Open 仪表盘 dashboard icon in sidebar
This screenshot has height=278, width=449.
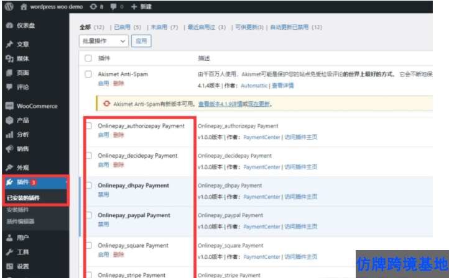click(x=9, y=25)
